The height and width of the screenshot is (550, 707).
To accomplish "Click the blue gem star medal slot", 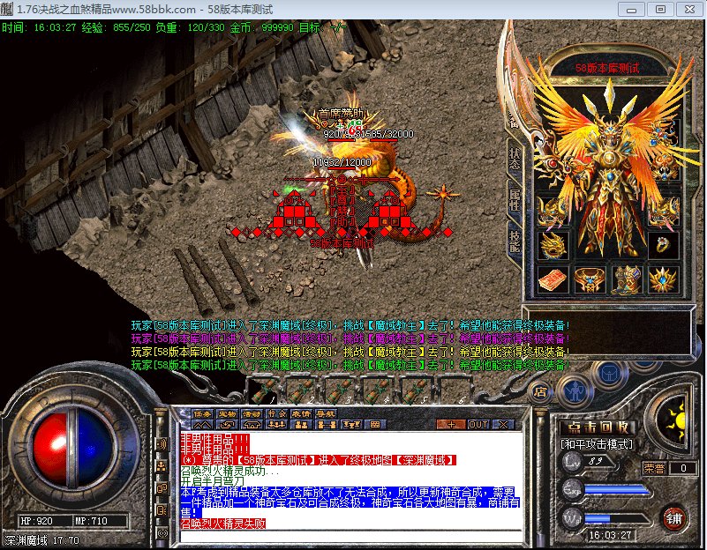I will click(664, 279).
